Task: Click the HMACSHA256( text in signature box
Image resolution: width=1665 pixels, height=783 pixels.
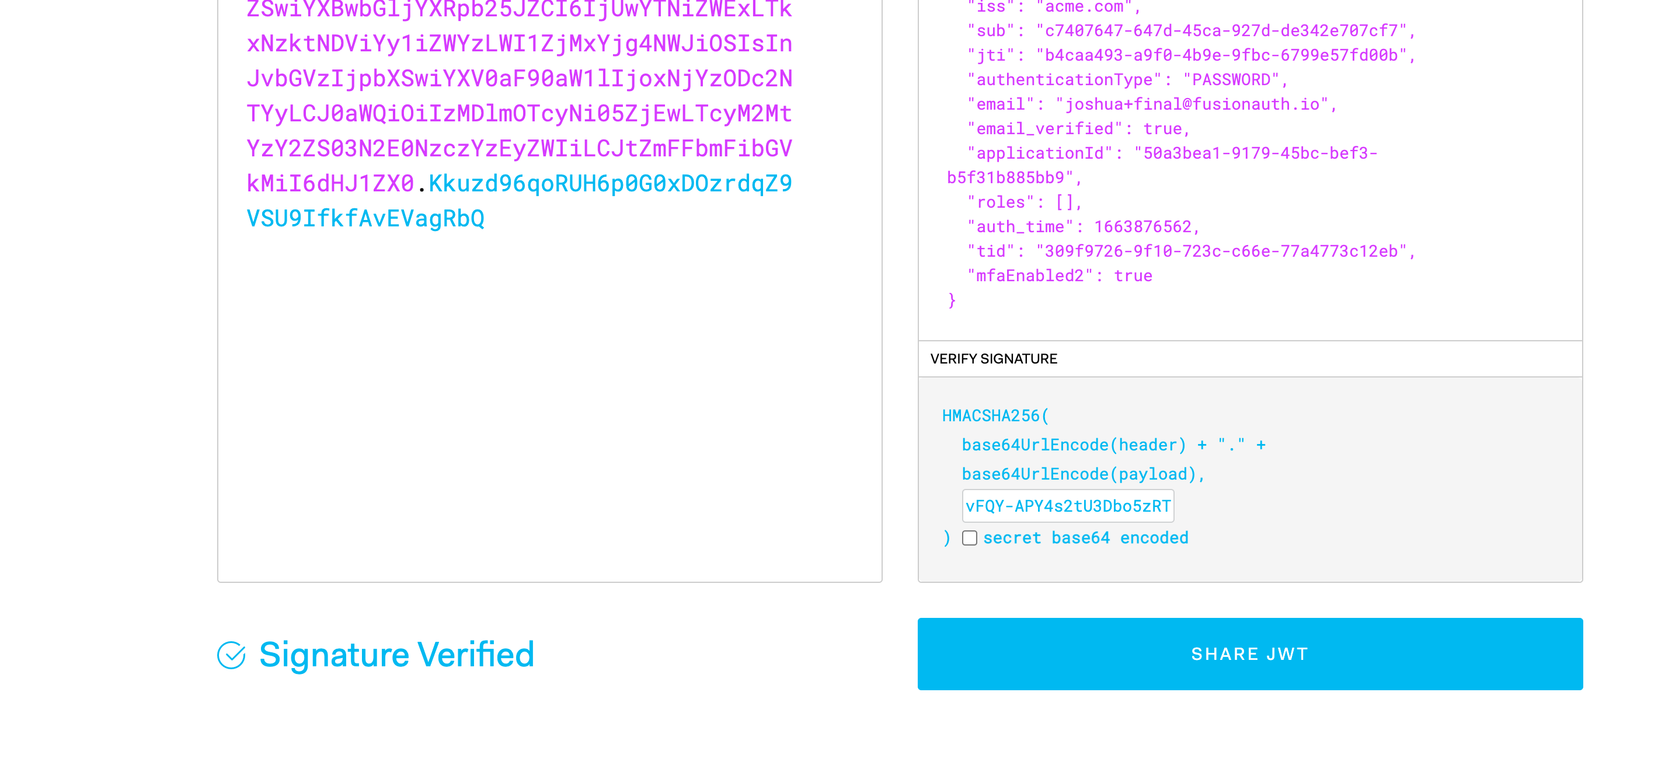Action: pos(995,416)
